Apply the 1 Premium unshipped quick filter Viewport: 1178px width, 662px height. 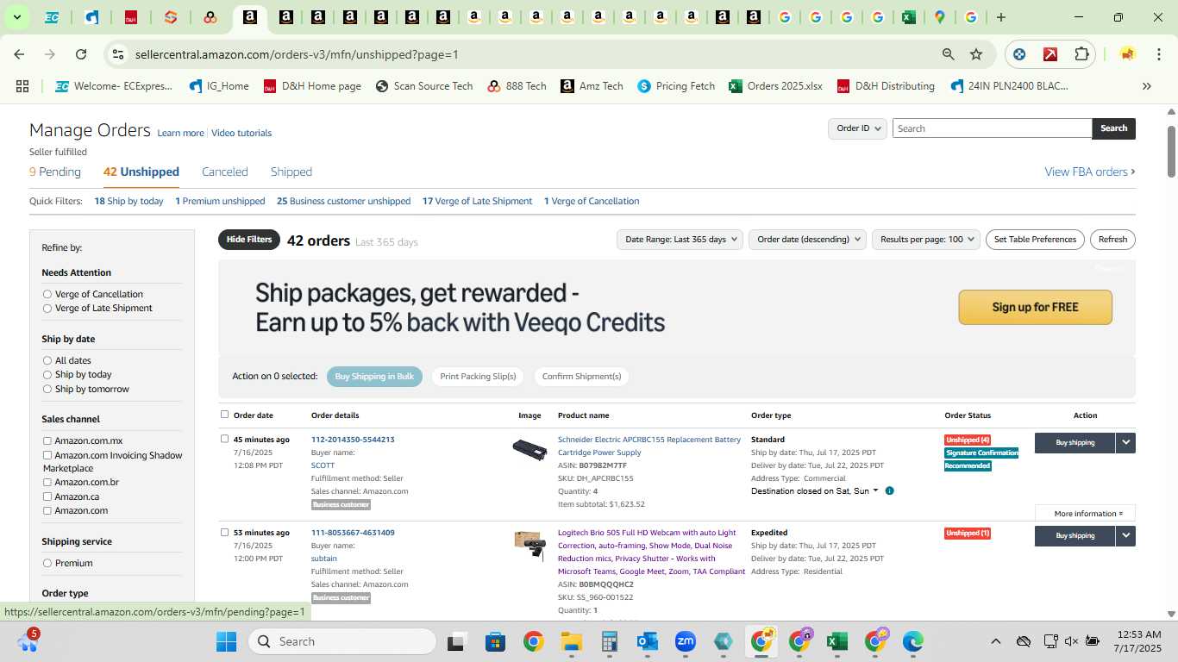(x=220, y=201)
